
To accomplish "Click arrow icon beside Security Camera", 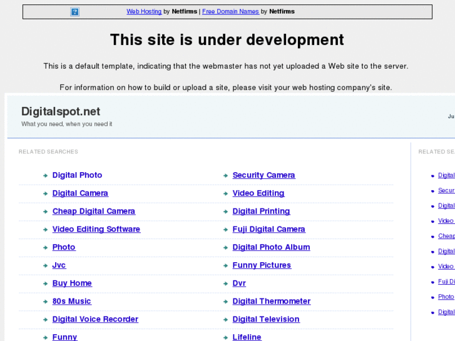I will pyautogui.click(x=225, y=176).
